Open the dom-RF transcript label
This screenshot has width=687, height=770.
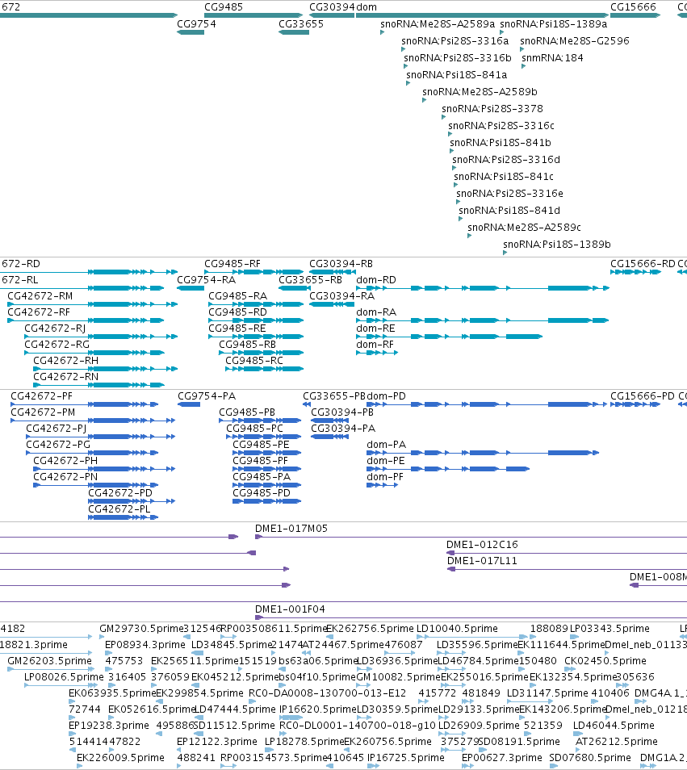tap(375, 345)
